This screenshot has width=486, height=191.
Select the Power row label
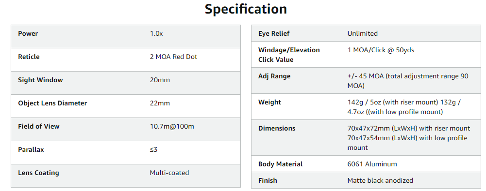(x=28, y=34)
